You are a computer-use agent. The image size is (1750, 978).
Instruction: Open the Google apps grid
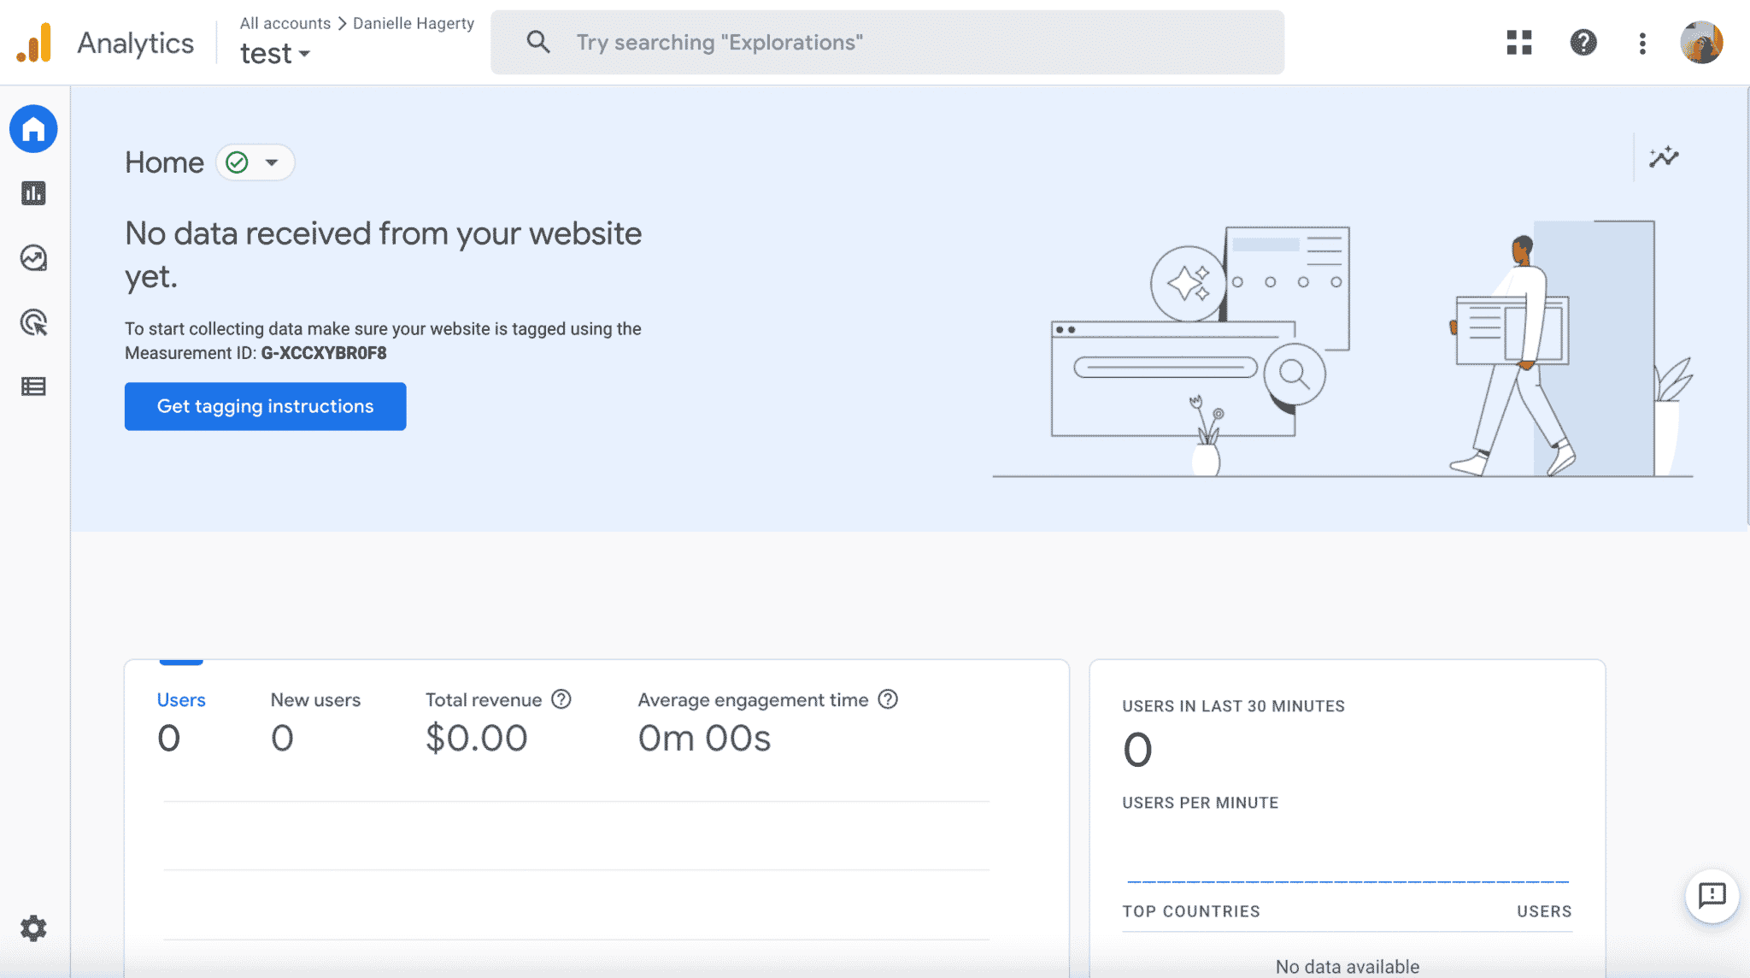(1518, 42)
